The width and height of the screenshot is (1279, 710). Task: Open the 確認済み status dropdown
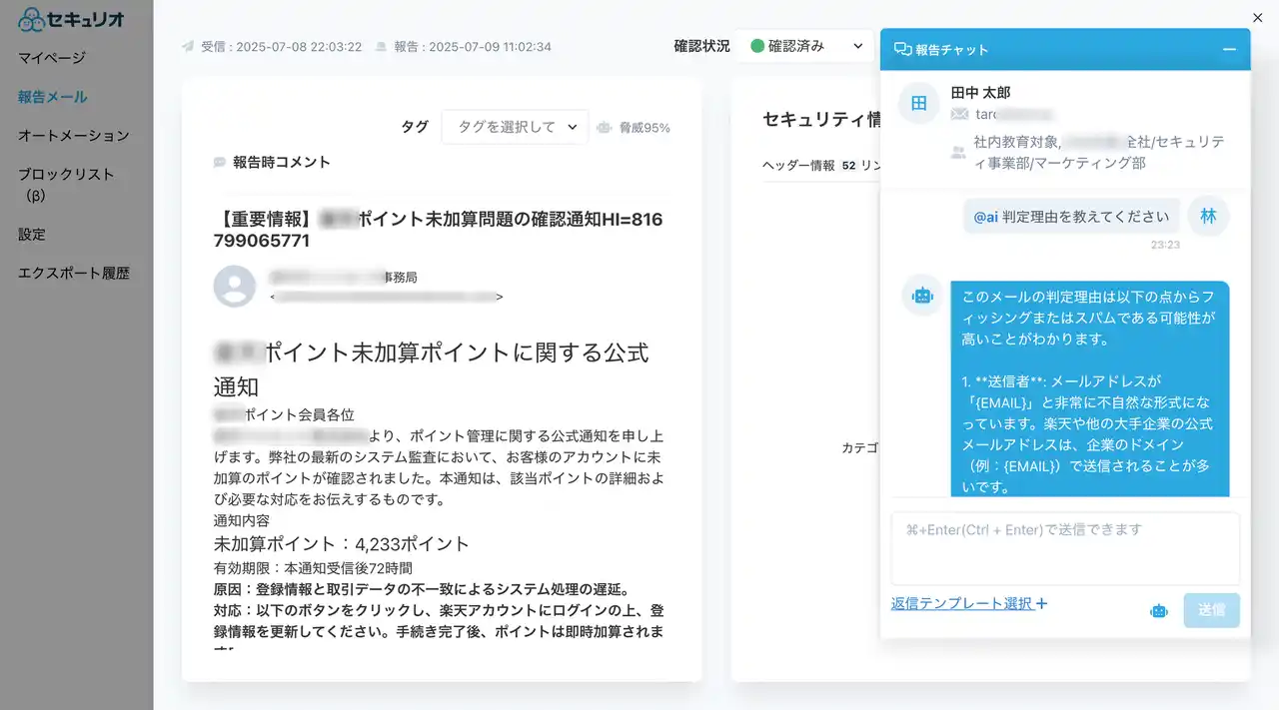tap(806, 46)
